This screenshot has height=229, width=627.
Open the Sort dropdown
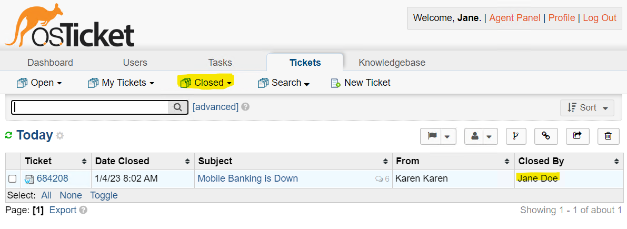(x=588, y=107)
